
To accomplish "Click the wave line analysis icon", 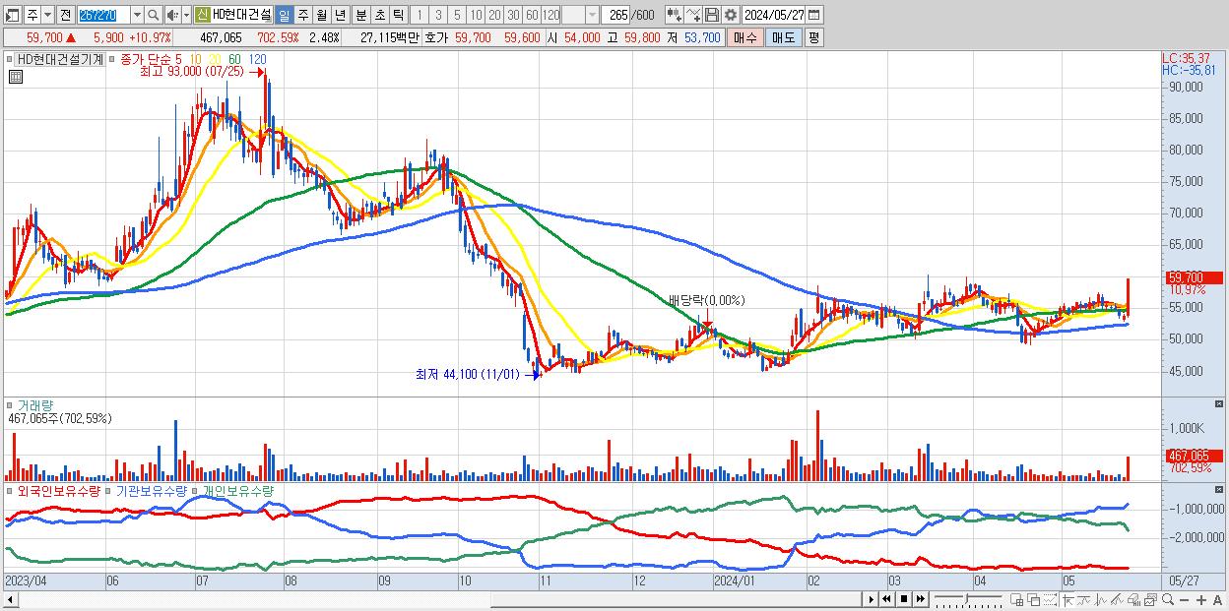I will [x=1101, y=600].
